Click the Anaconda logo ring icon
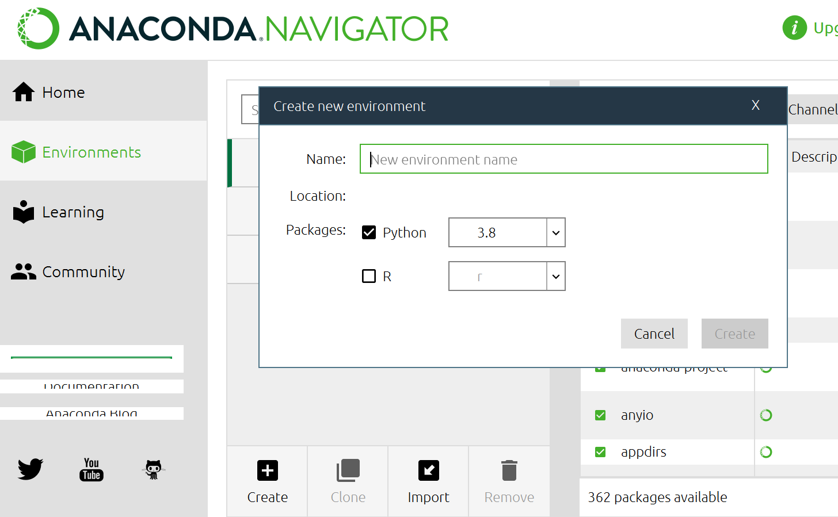 pos(38,28)
